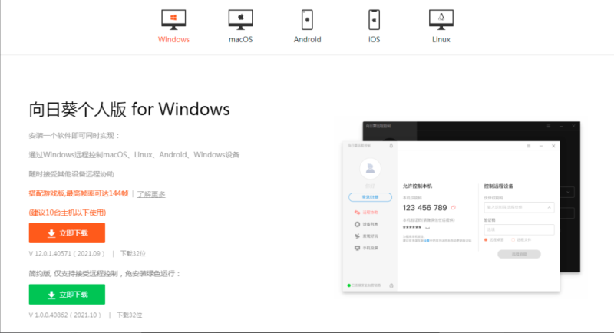Click 下载32位 next to V 12.0.1.40571

[133, 253]
